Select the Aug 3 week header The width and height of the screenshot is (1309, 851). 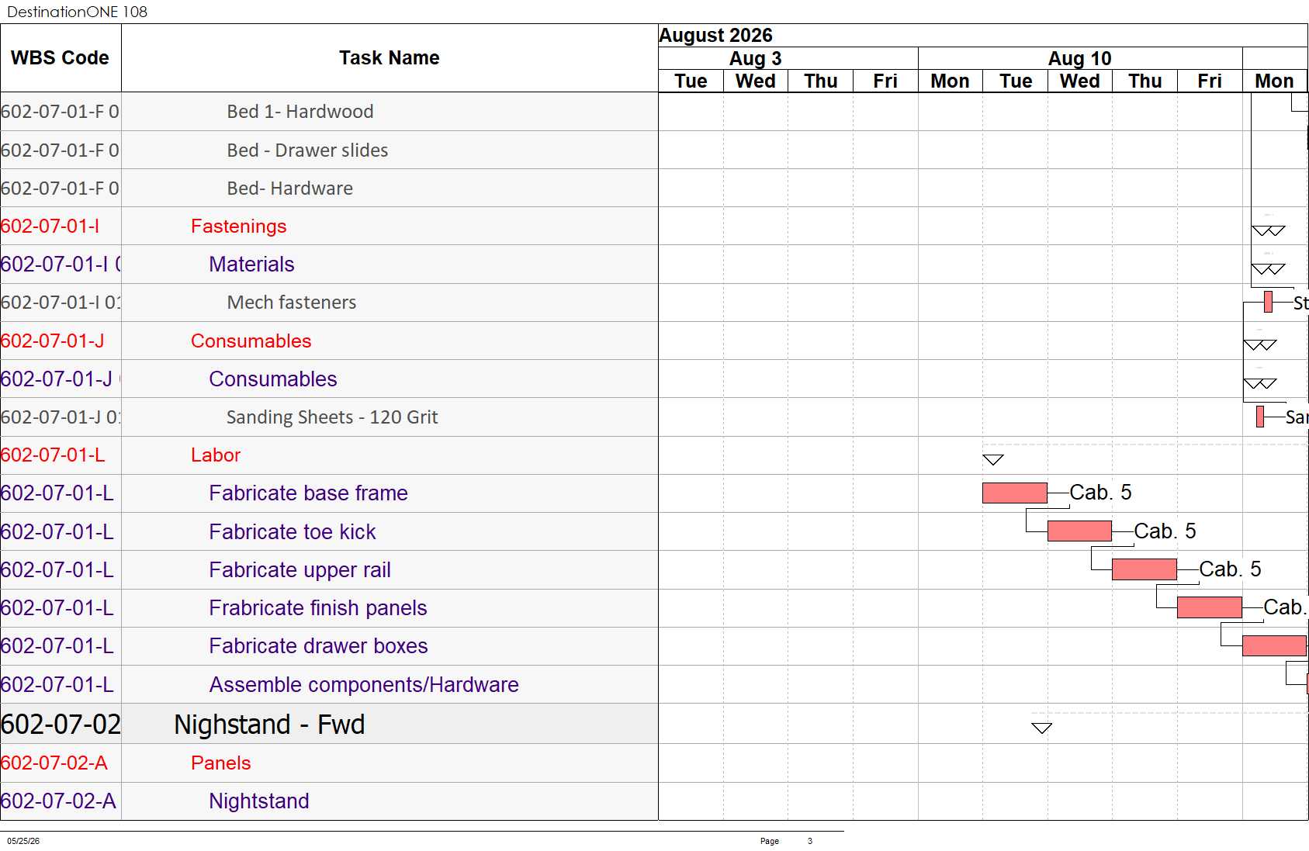point(756,58)
